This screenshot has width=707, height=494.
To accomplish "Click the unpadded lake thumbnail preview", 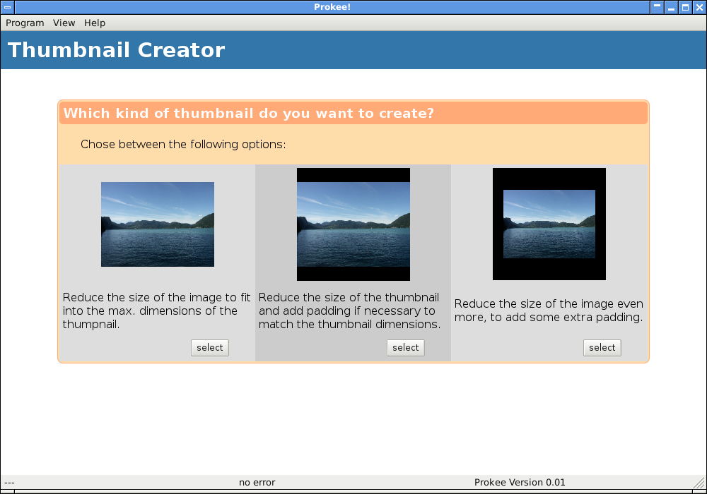I will [158, 224].
